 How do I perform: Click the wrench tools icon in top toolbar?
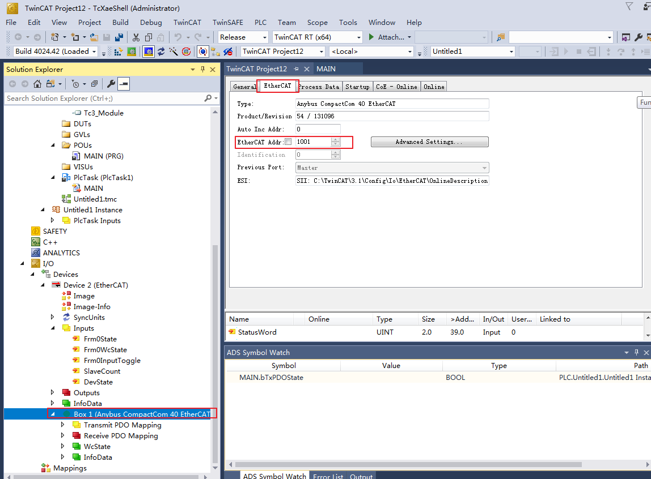(x=639, y=37)
